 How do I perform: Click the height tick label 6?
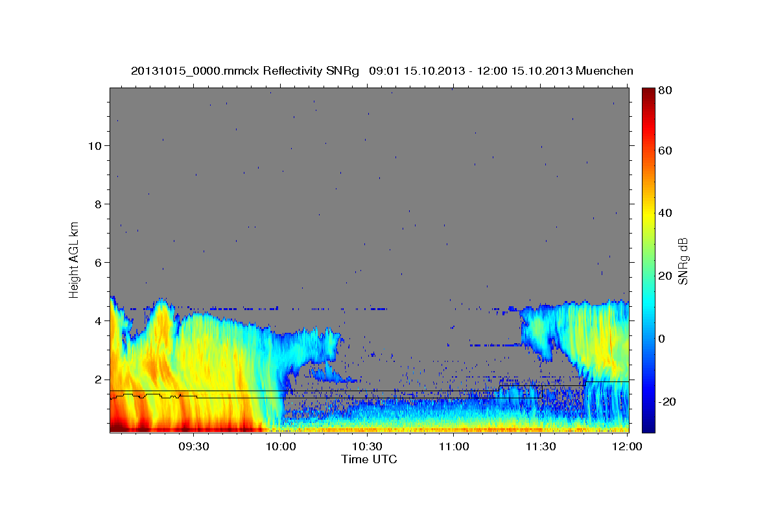tap(99, 262)
